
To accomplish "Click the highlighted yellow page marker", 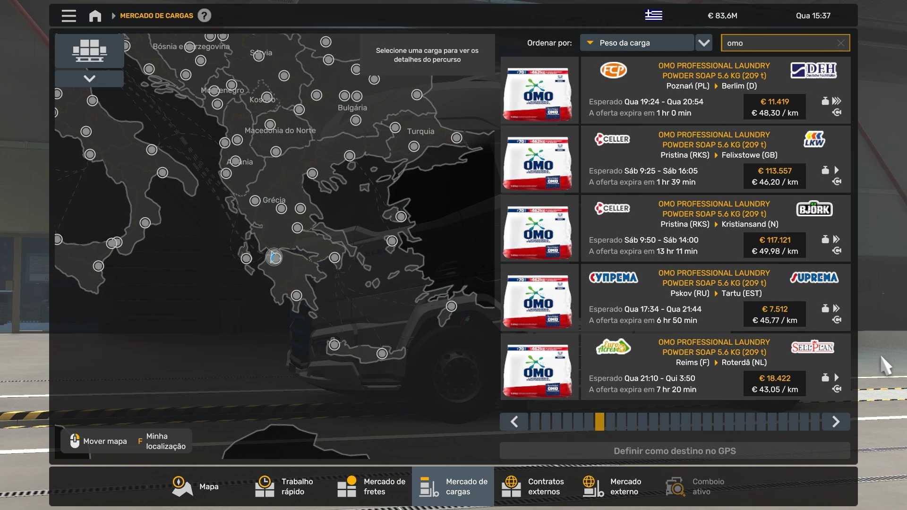I will click(599, 422).
